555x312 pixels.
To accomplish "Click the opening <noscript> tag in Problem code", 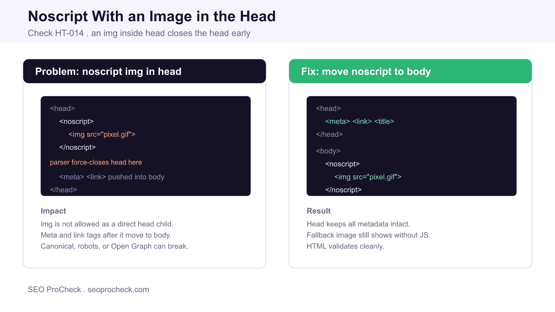I will [x=76, y=121].
